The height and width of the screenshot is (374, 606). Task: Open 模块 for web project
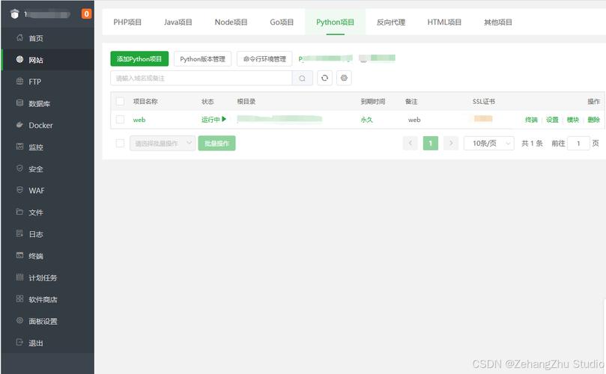coord(573,120)
